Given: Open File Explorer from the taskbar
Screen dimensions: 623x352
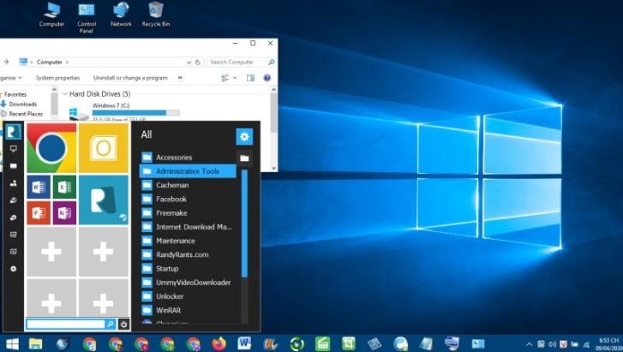Looking at the screenshot, I should tap(35, 343).
